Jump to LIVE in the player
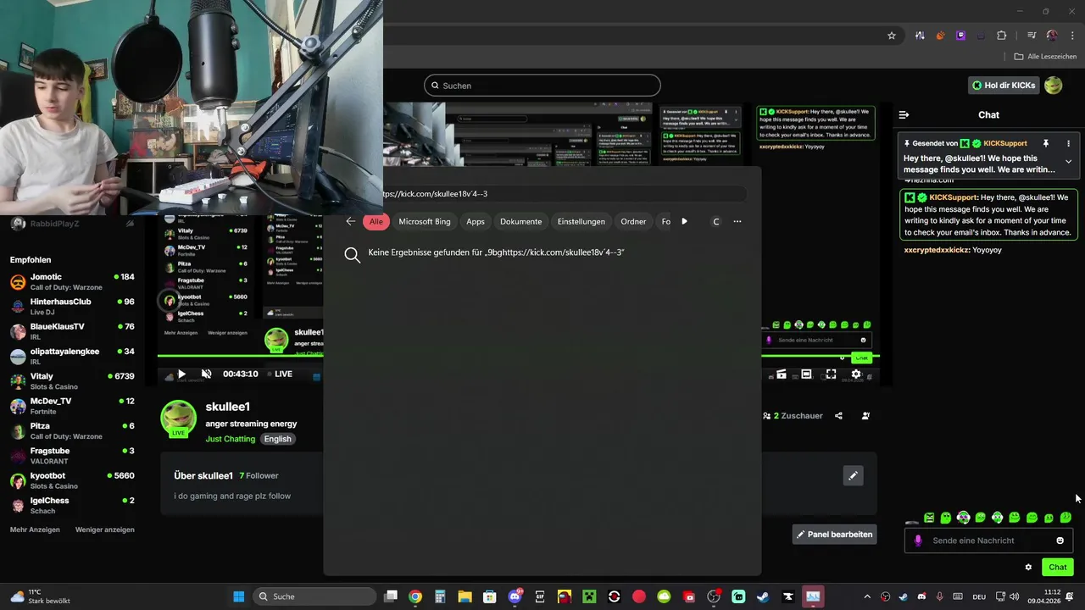The image size is (1085, 610). click(280, 374)
